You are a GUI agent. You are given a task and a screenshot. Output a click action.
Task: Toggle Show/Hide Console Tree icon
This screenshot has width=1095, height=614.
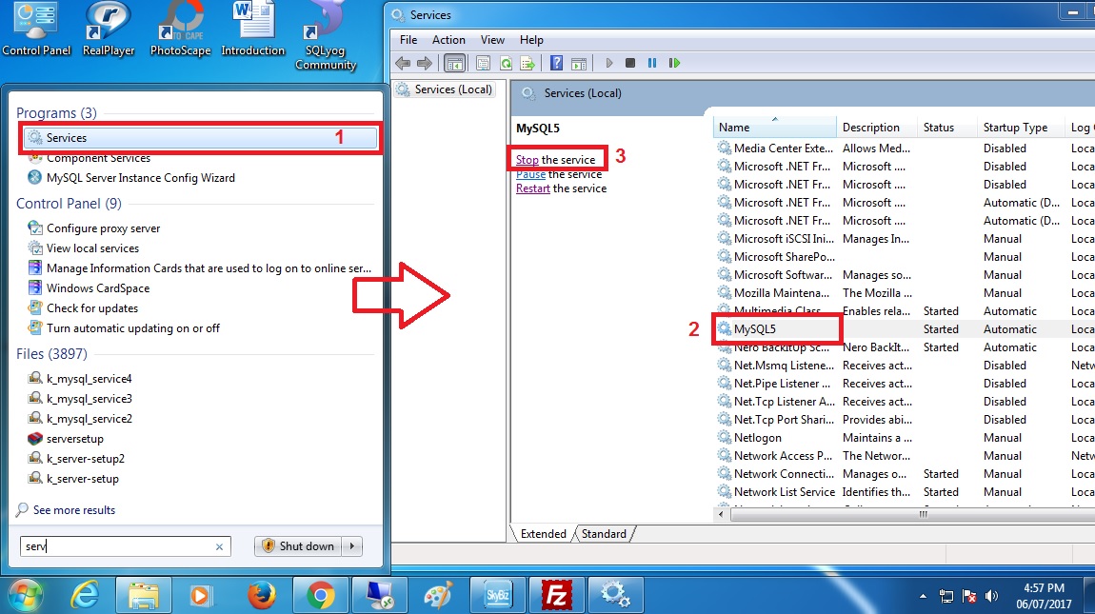click(455, 63)
